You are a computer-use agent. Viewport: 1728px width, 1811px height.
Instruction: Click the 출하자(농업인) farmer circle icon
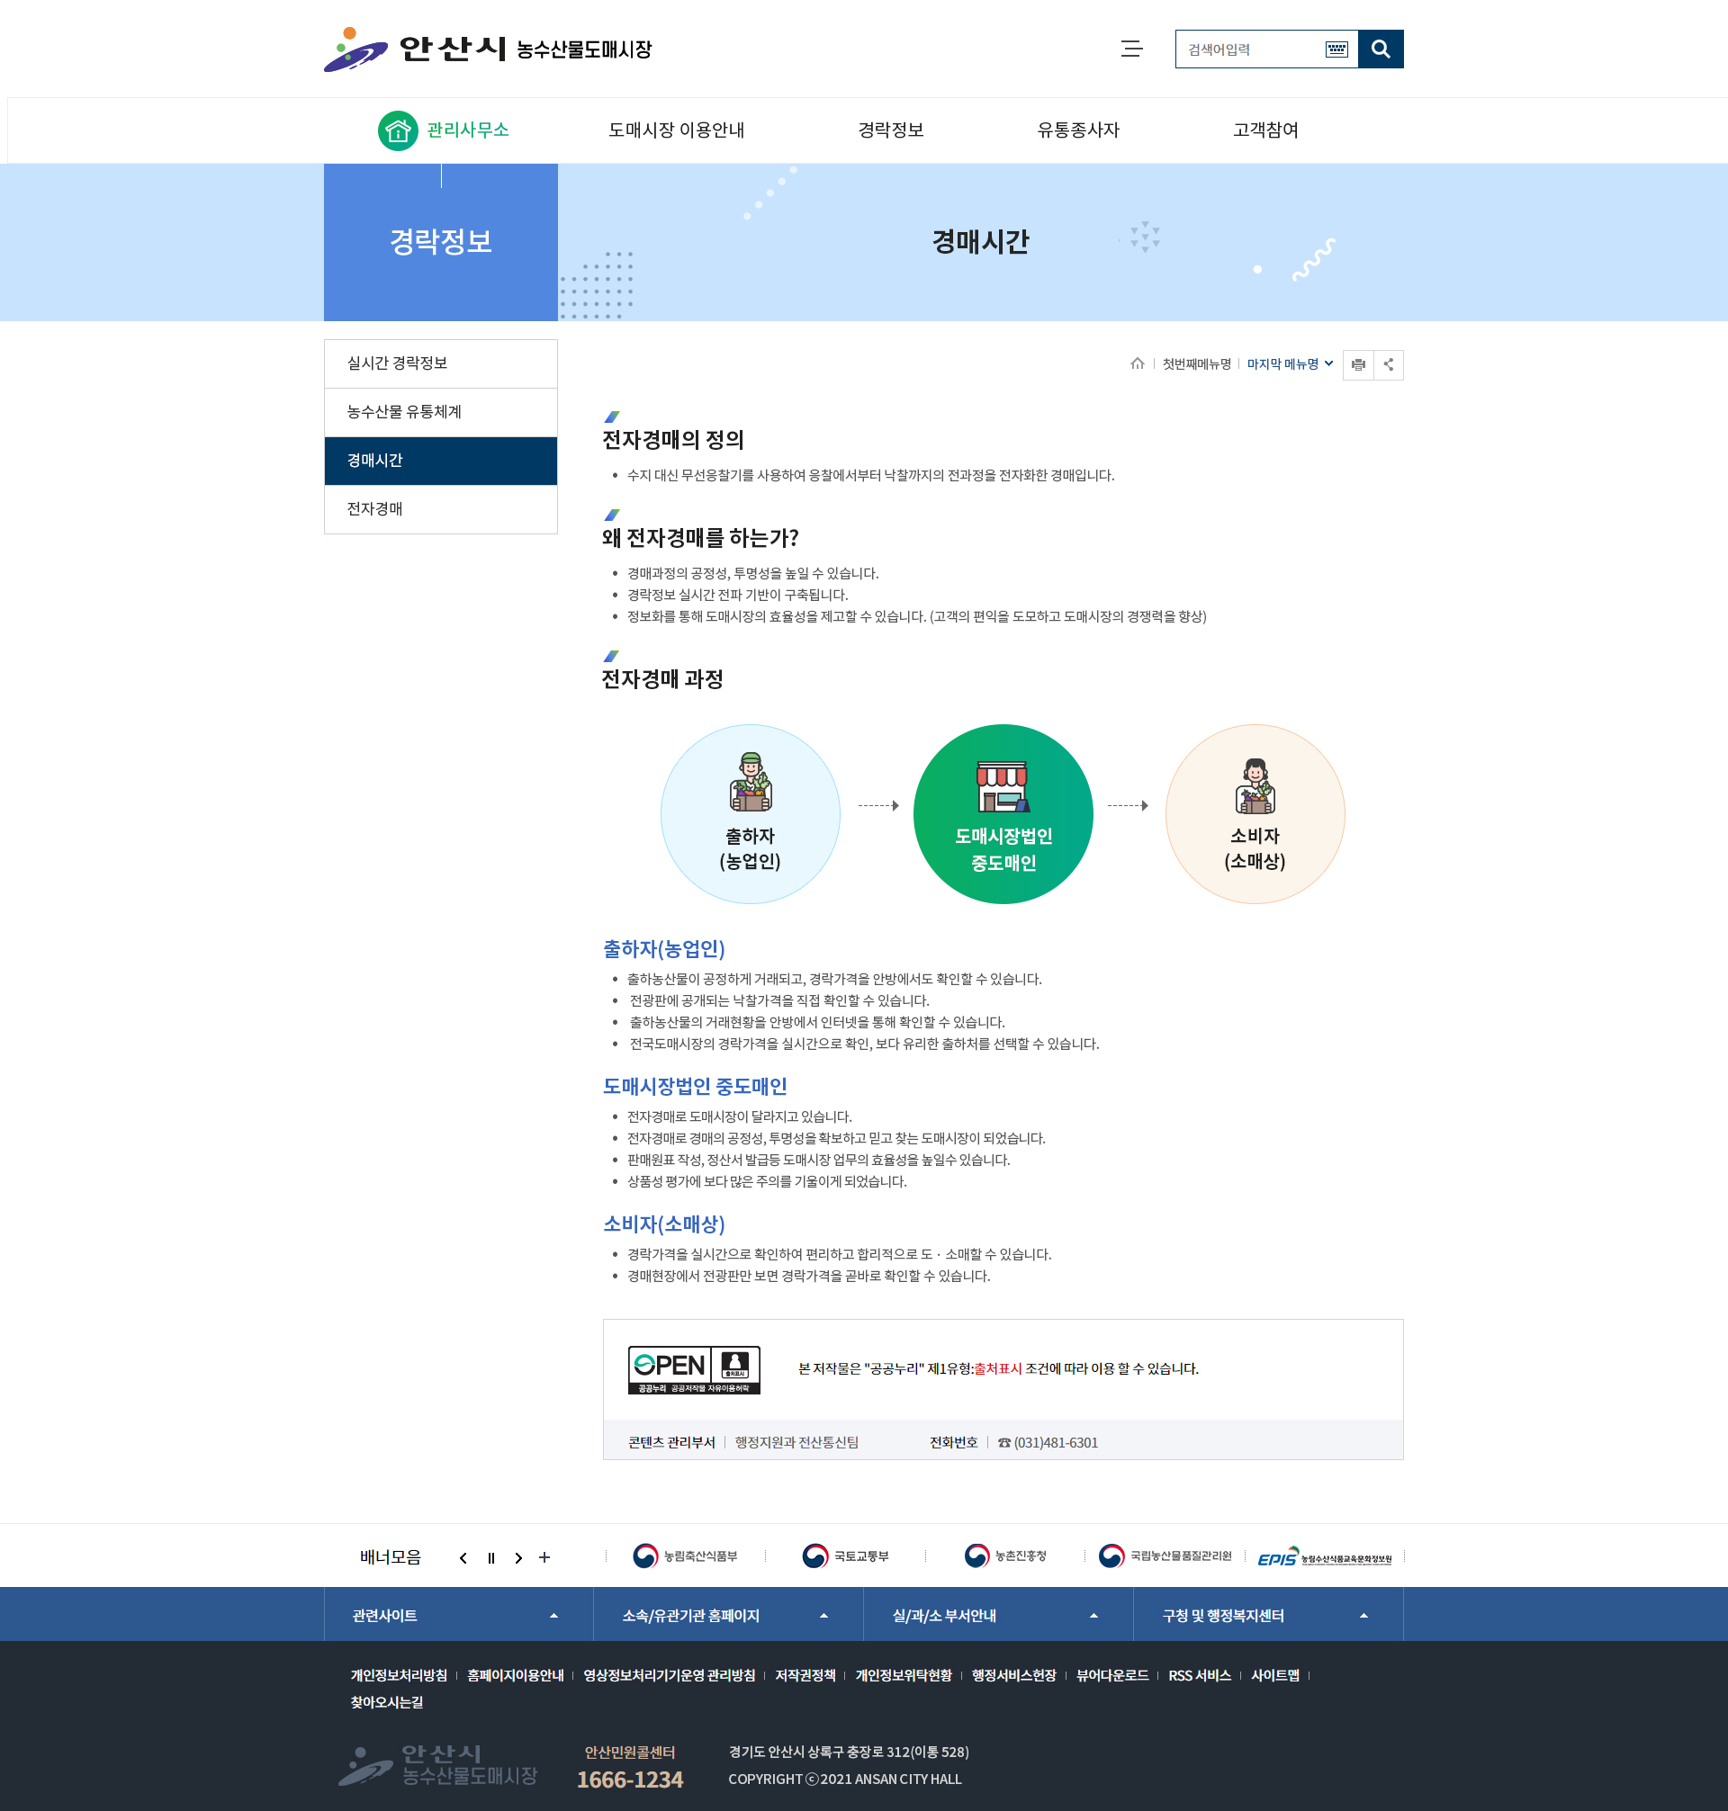[x=750, y=814]
